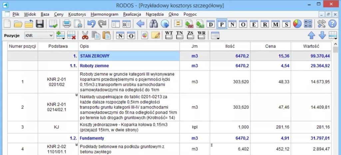Toggle the WR button in second toolbar

201,35
